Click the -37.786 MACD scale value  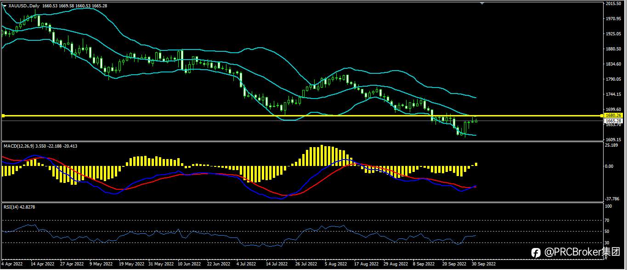[613, 199]
